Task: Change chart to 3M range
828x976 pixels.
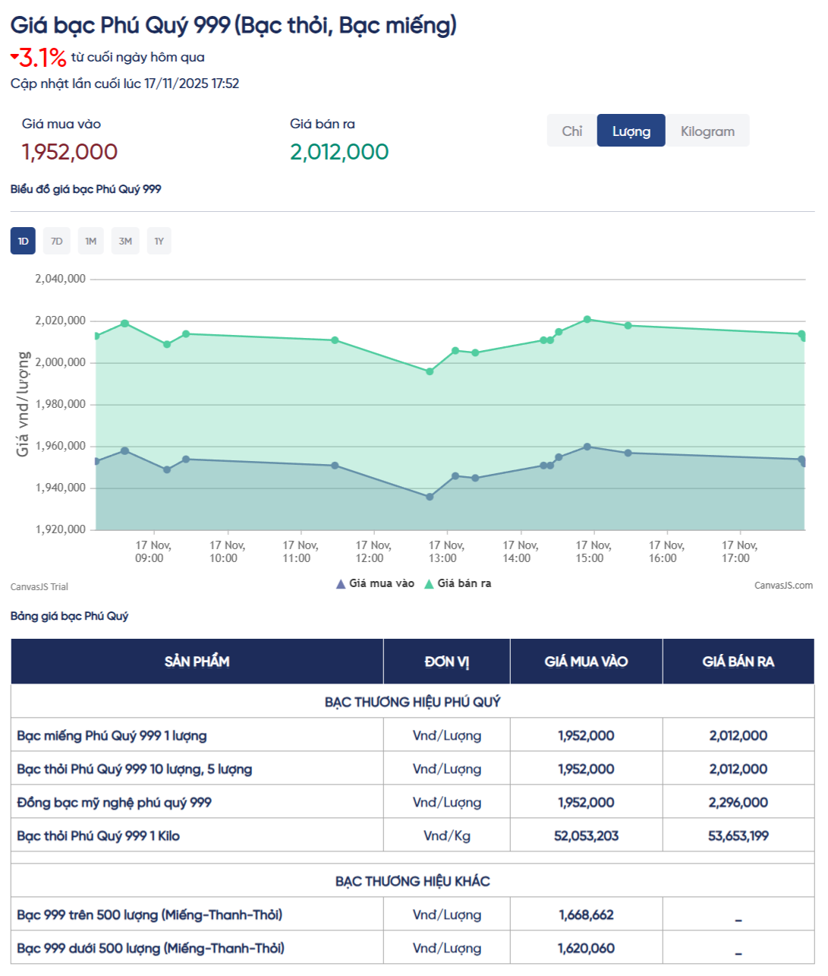Action: [x=125, y=242]
